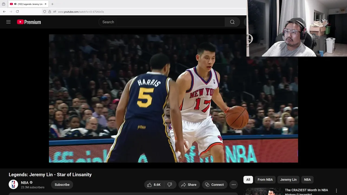This screenshot has height=195, width=347.
Task: Go to YouTube Premium home logo
Action: pyautogui.click(x=29, y=22)
